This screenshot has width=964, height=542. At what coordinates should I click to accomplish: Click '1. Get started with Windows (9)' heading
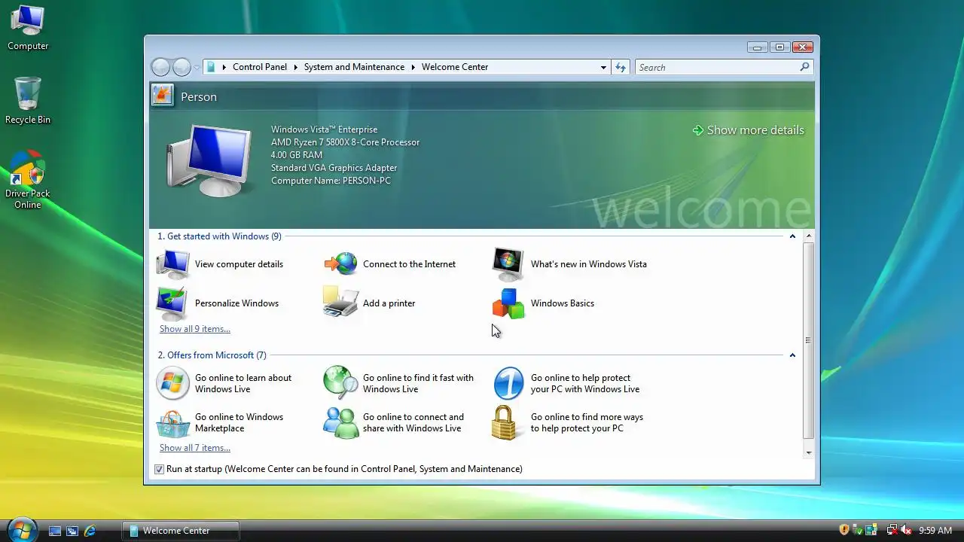(220, 236)
